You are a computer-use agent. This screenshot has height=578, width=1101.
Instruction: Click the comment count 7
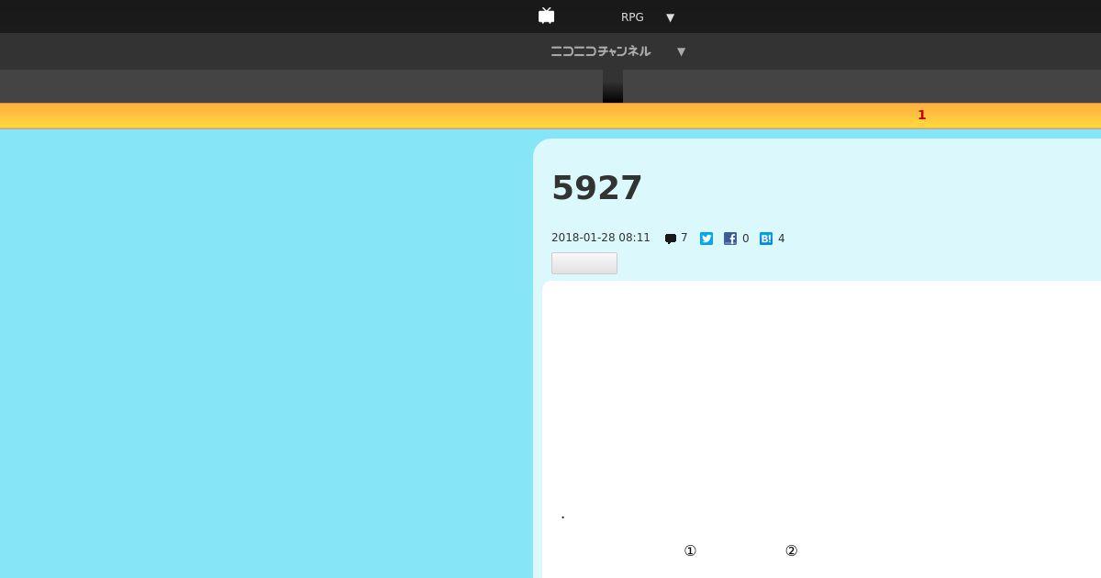[x=684, y=238]
